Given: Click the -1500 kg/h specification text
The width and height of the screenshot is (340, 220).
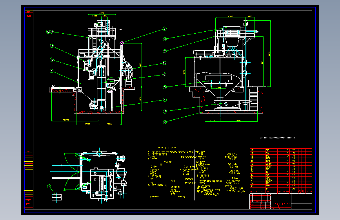Looking at the screenshot, I should 212,194.
